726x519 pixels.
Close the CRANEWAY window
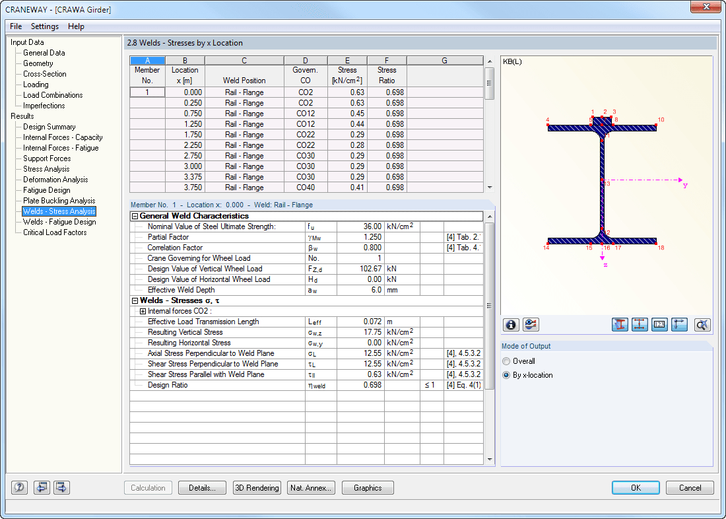(x=706, y=7)
